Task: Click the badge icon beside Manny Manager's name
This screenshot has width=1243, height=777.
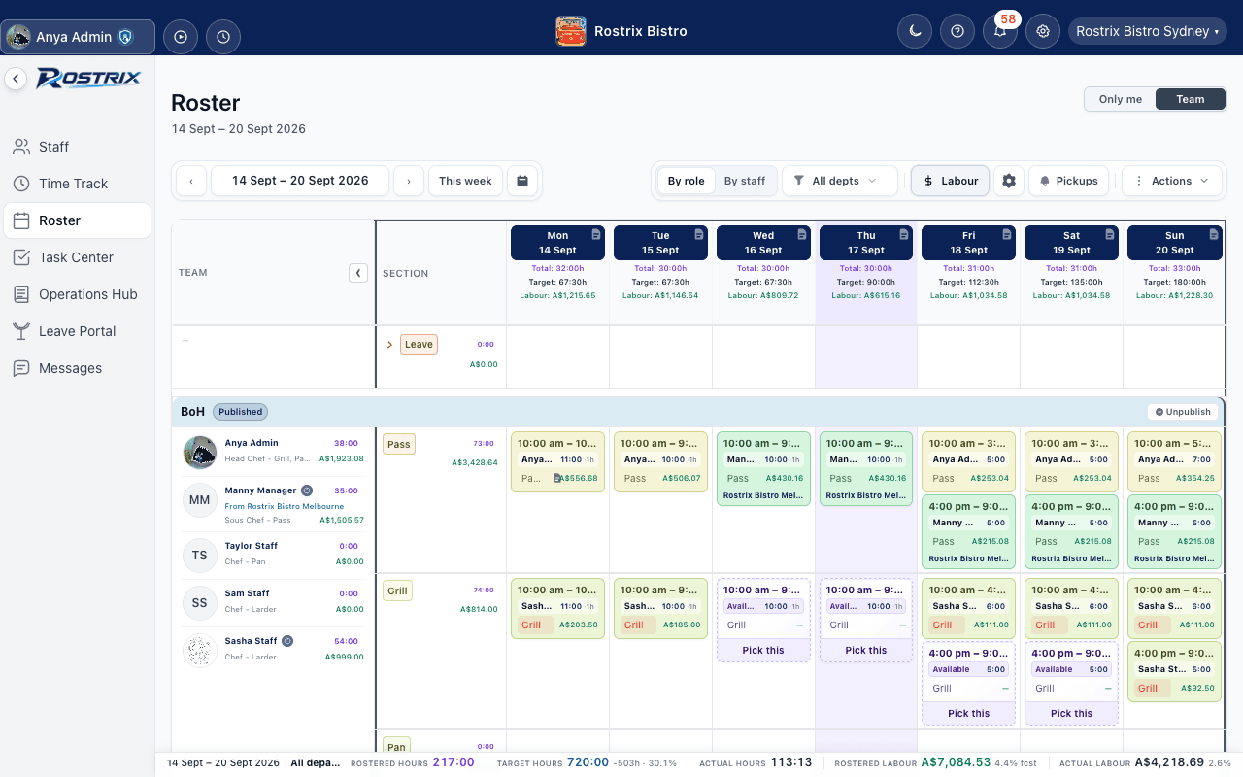Action: coord(307,490)
